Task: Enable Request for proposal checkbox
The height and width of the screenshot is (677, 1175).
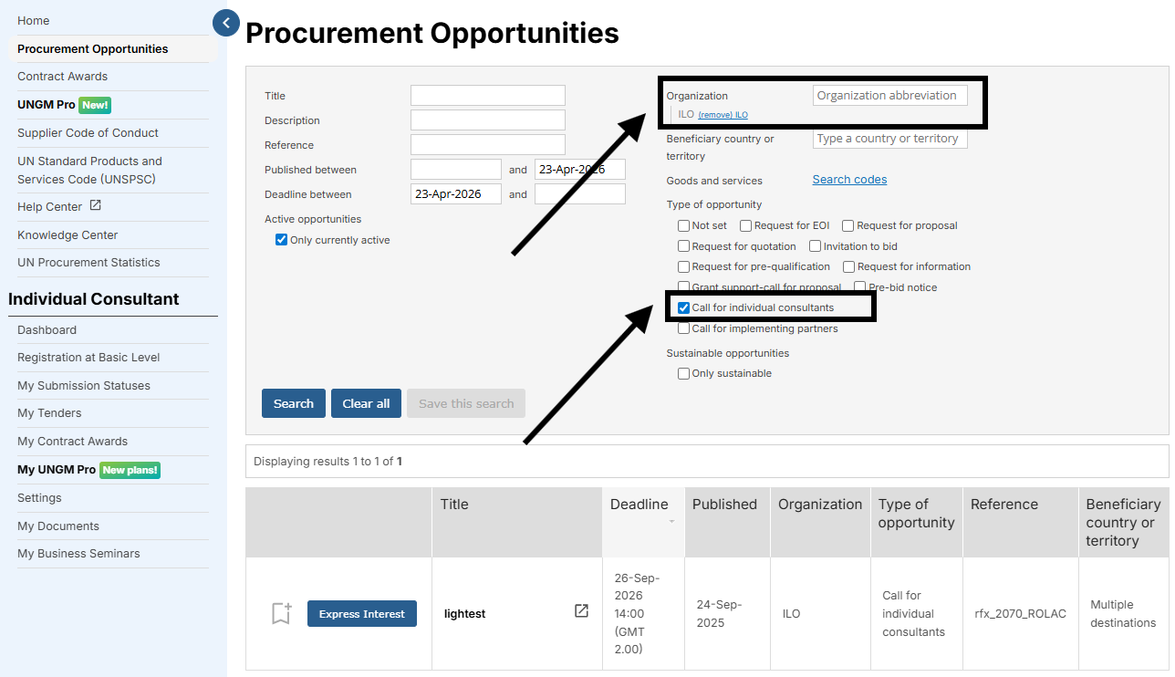Action: click(848, 225)
